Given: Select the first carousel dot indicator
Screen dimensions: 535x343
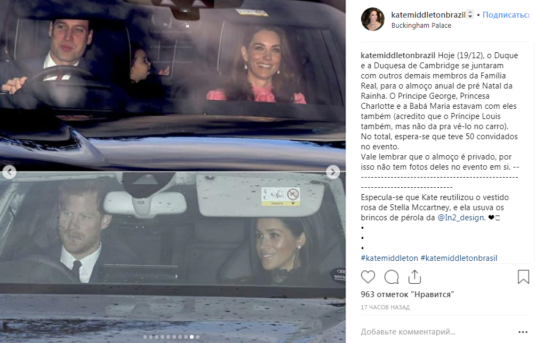Looking at the screenshot, I should tap(145, 337).
